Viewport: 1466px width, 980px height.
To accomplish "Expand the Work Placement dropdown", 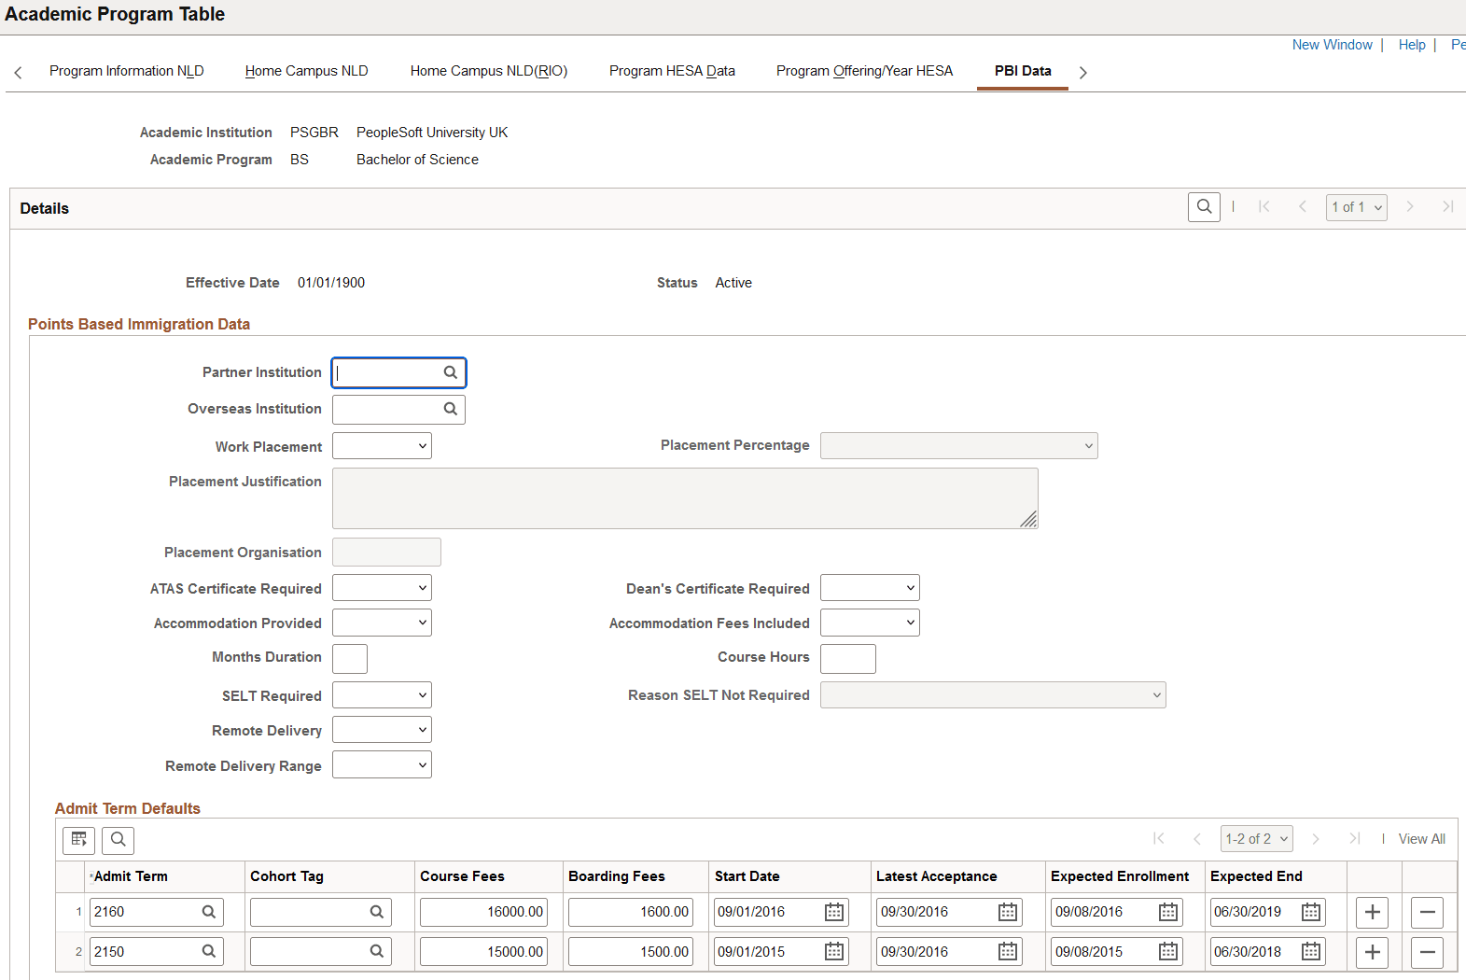I will tap(383, 446).
